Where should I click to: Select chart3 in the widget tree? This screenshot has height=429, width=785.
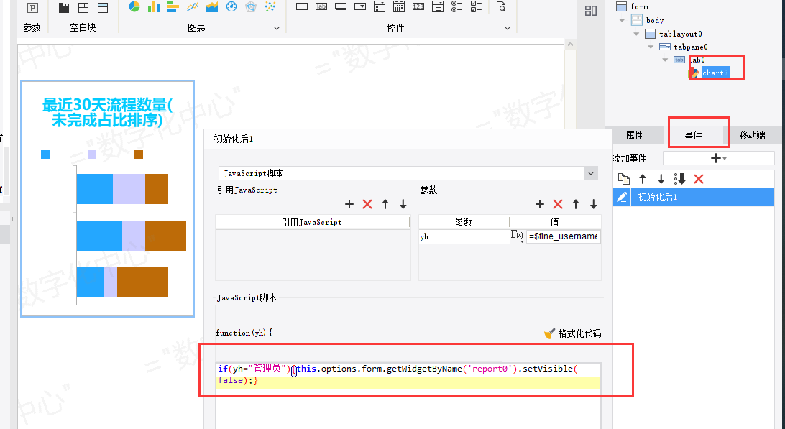click(715, 73)
